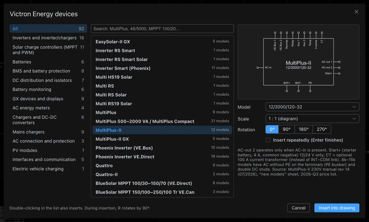
Task: Click the MultiPlus-II symbol preview
Action: coord(299,62)
